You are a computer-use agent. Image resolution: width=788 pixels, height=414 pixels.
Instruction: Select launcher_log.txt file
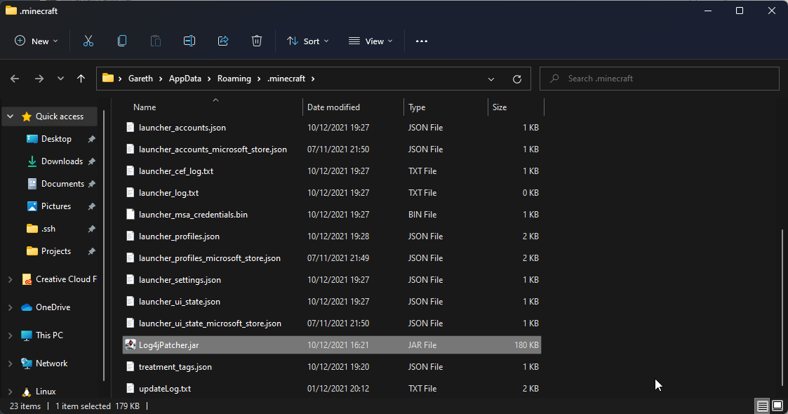pos(332,193)
